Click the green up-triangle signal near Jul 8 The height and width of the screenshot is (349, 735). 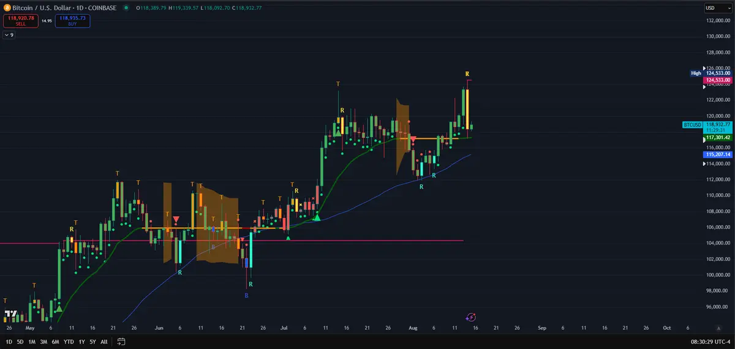click(317, 217)
